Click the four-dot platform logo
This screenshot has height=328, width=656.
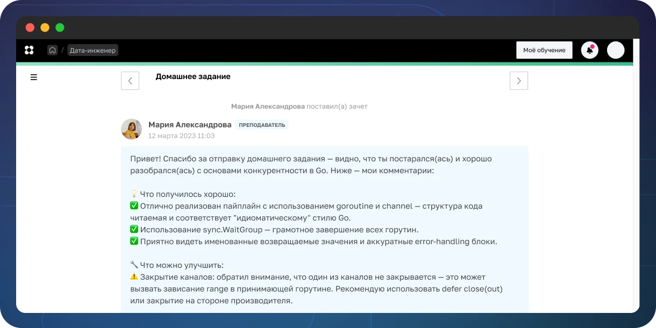tap(29, 50)
